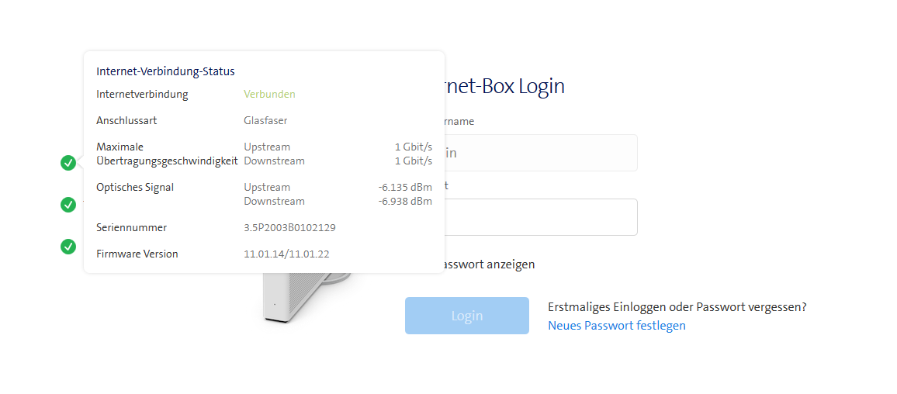897x394 pixels.
Task: Focus the empty password input field
Action: (x=541, y=217)
